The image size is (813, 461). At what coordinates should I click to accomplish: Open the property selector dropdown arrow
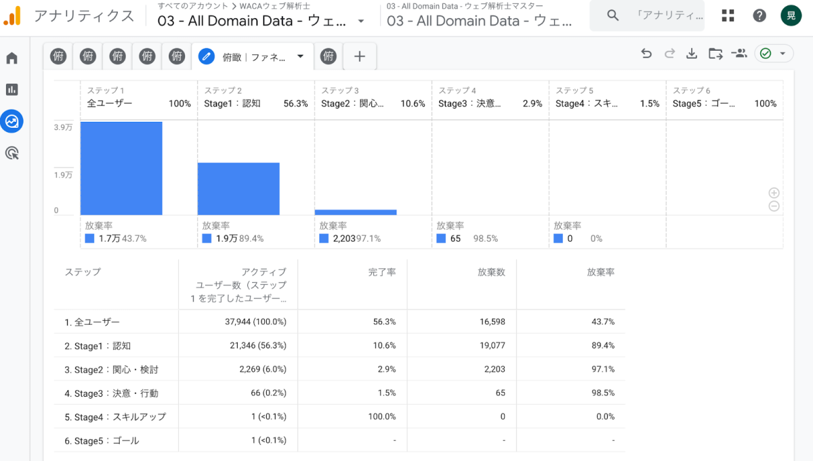(x=361, y=21)
